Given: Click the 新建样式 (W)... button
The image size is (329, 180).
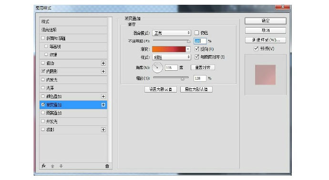Looking at the screenshot, I should (266, 40).
